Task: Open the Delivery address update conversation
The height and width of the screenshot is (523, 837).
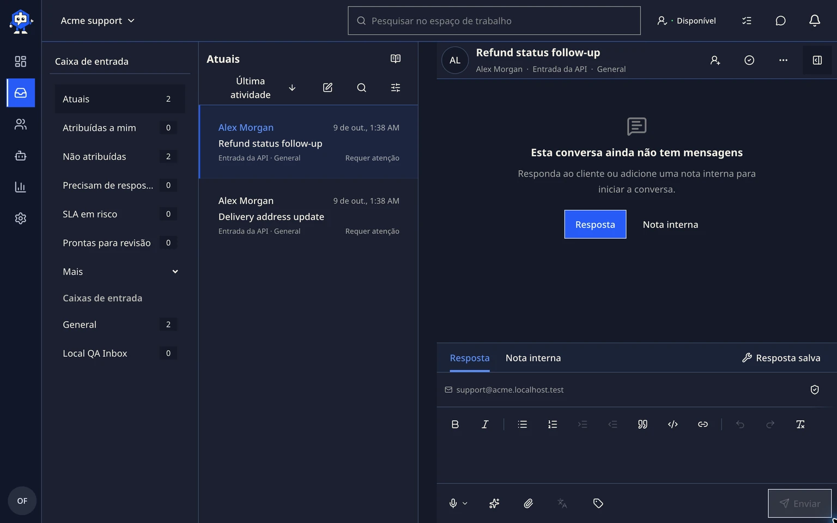Action: pos(308,216)
